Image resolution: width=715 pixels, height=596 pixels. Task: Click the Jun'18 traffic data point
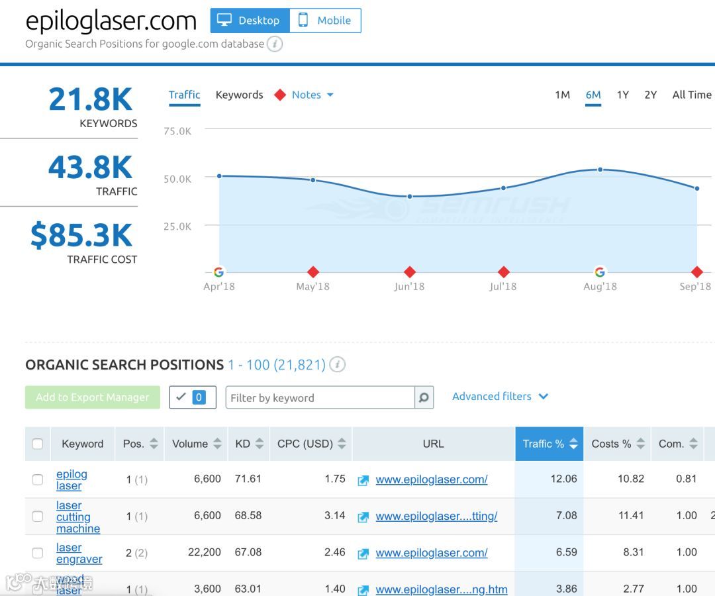(x=410, y=197)
